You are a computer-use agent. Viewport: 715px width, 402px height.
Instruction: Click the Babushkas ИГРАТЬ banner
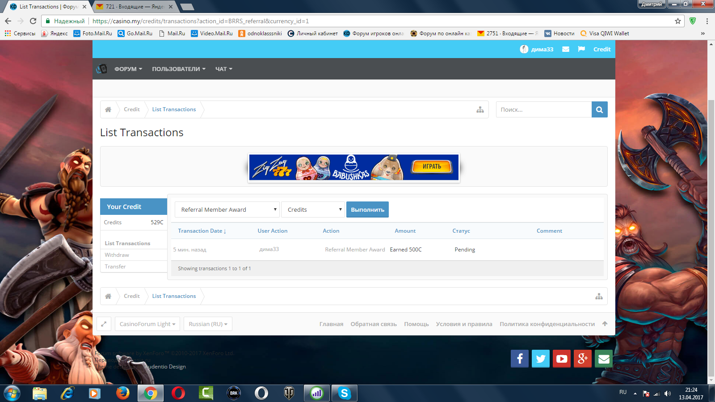[x=353, y=167]
